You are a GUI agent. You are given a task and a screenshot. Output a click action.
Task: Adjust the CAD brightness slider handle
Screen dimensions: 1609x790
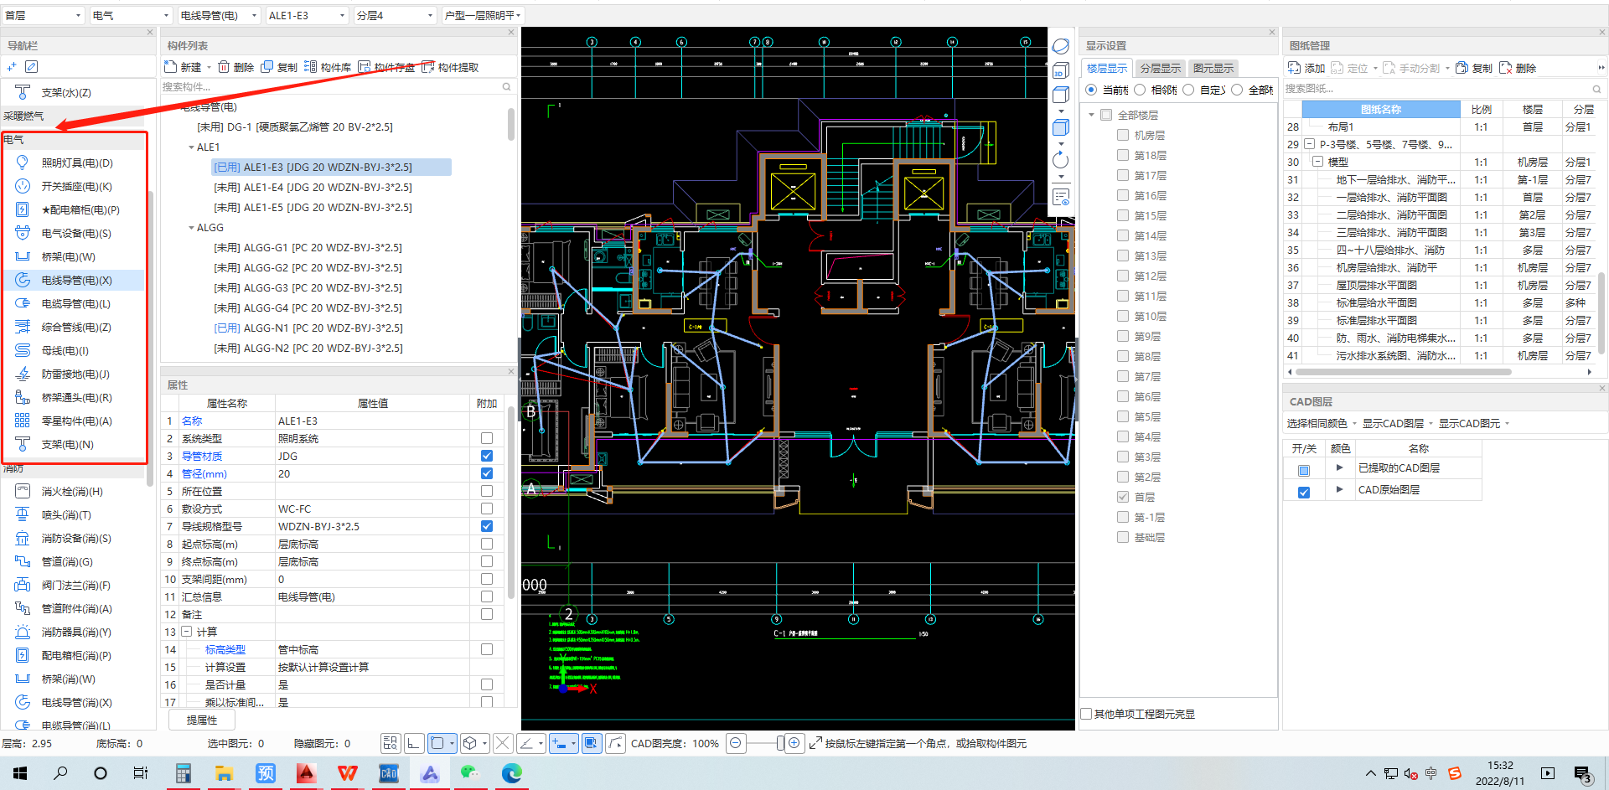780,743
